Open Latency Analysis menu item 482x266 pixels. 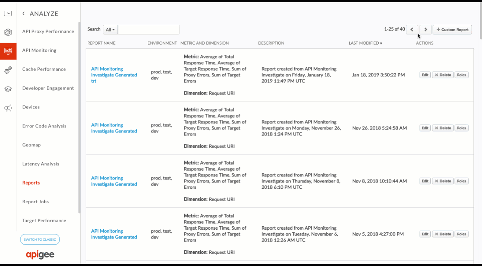tap(41, 164)
